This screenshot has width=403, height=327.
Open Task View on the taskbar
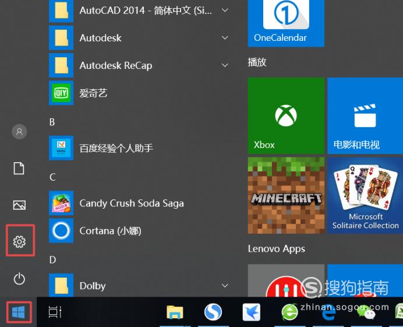(x=55, y=312)
